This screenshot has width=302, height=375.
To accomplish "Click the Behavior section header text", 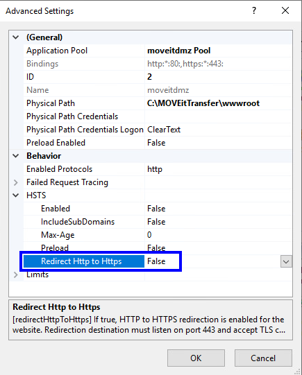I will tap(44, 156).
